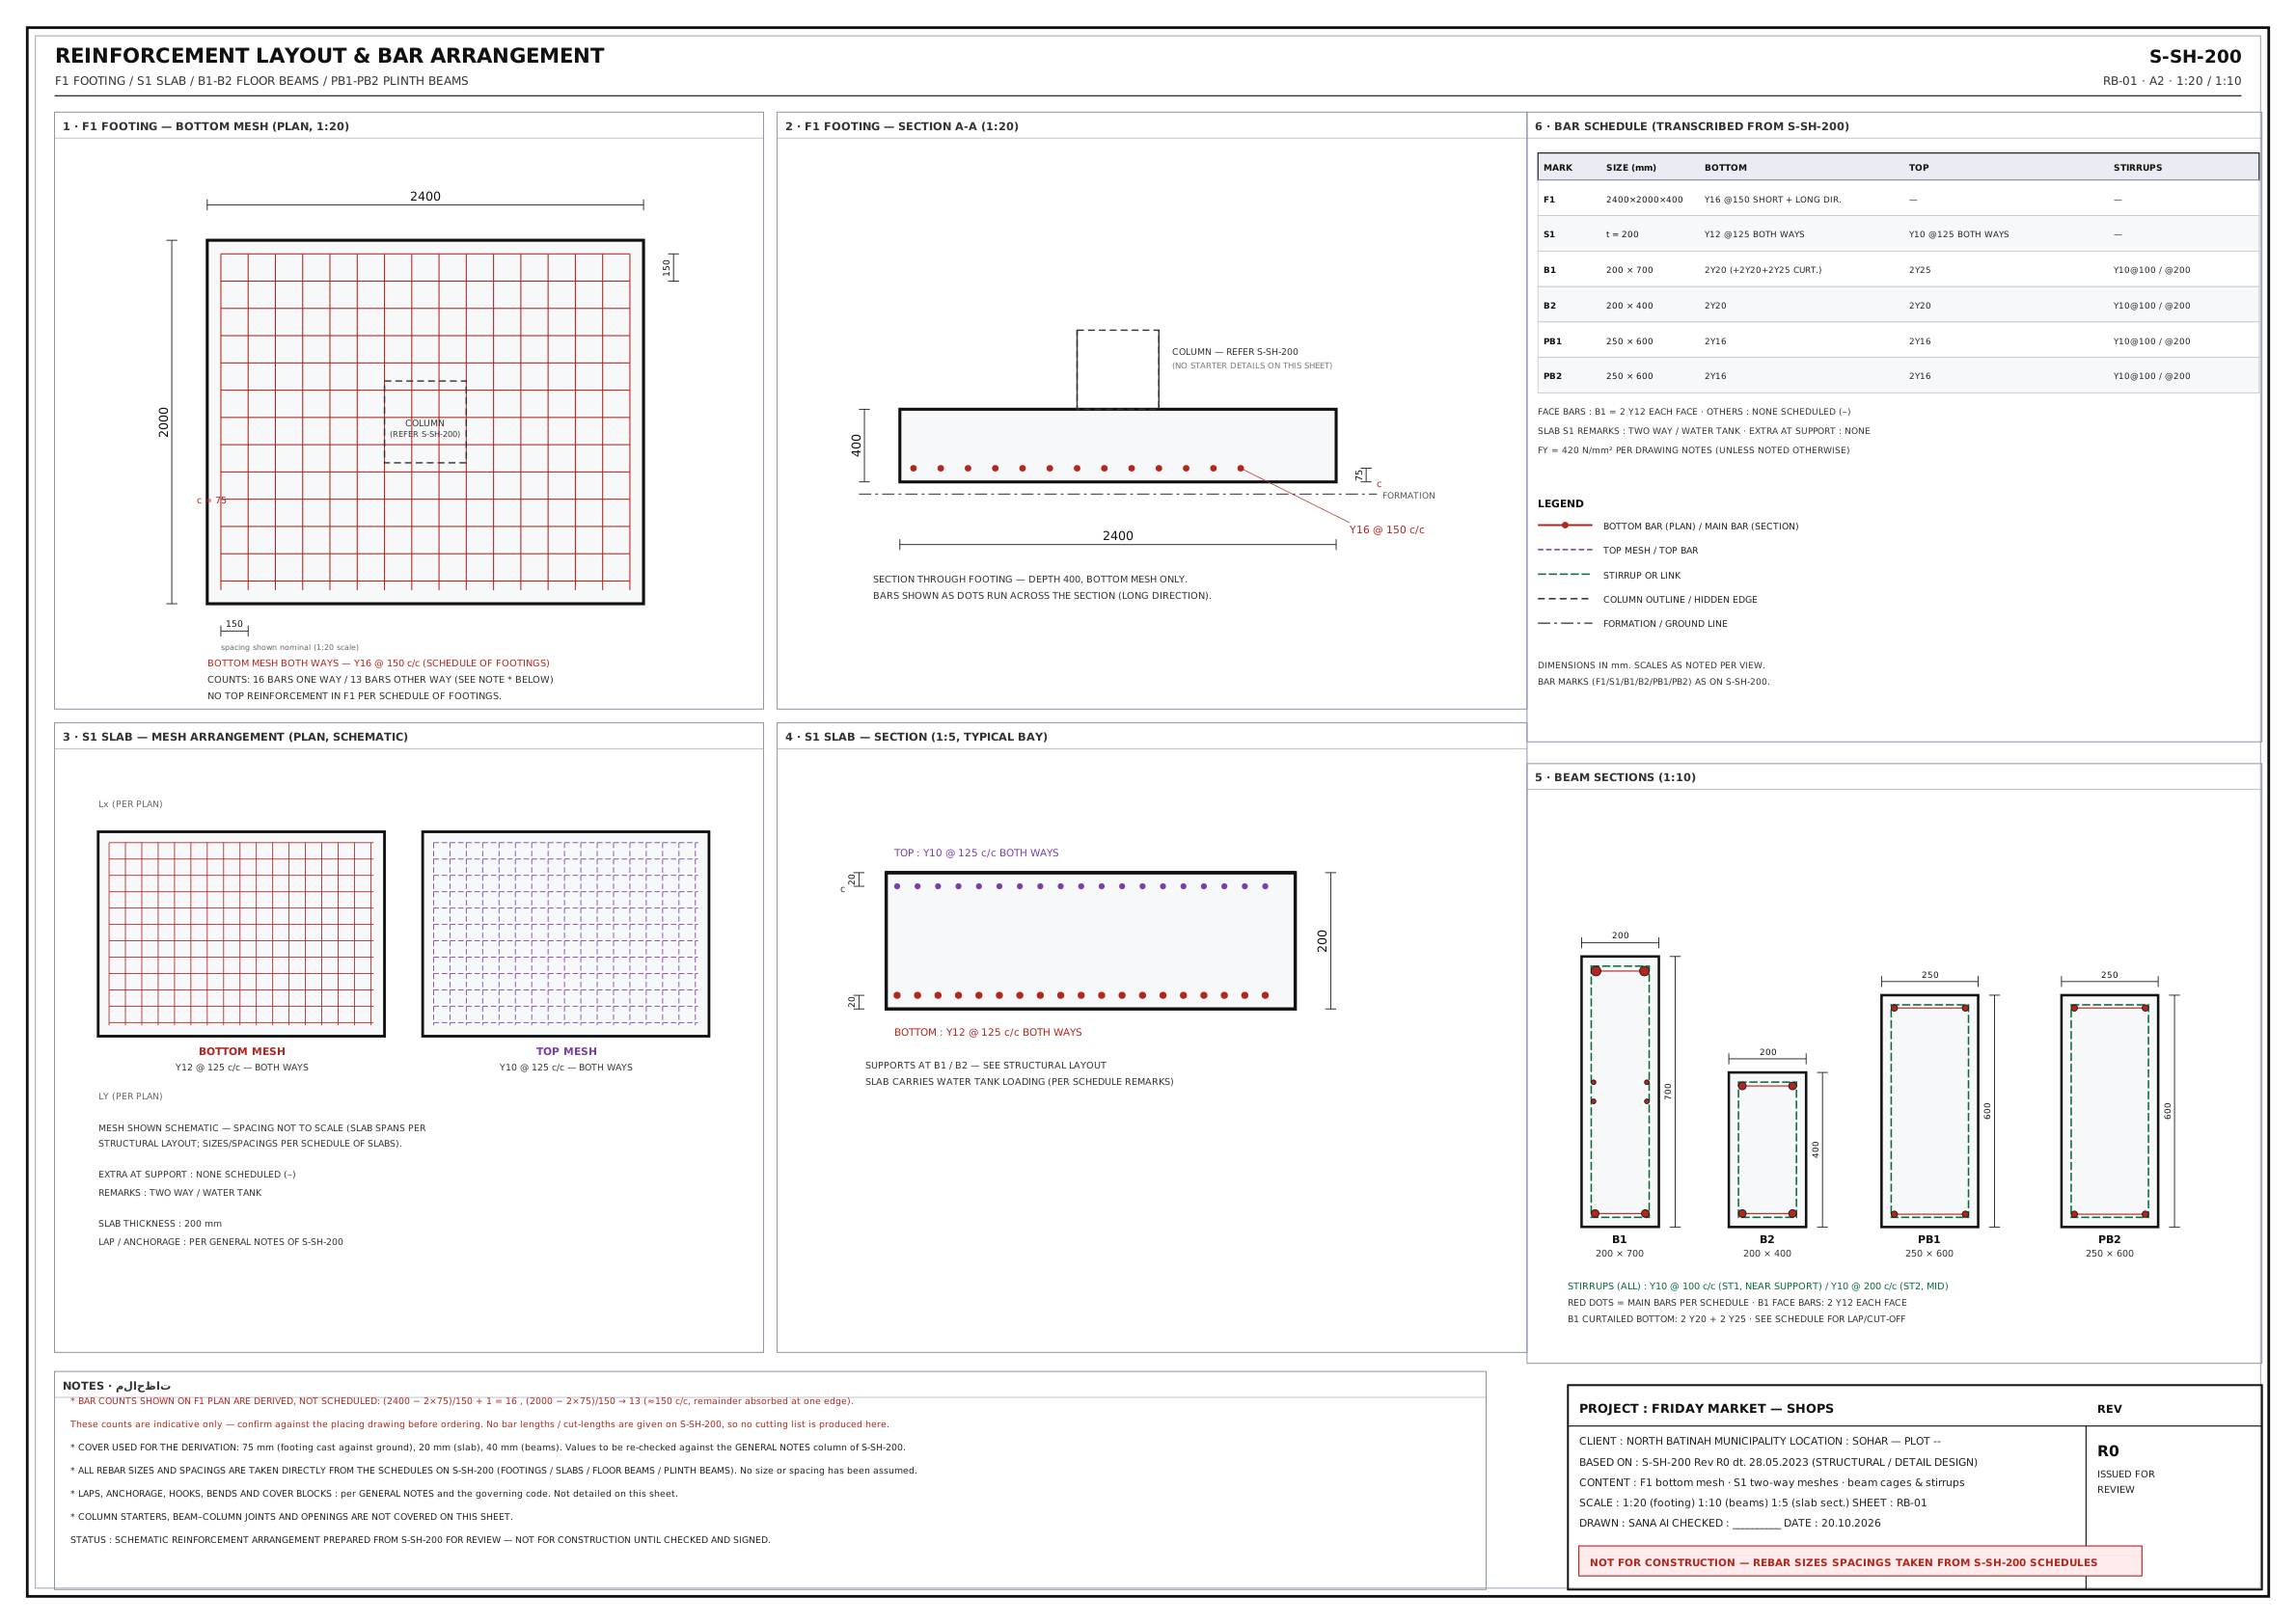Click the purple dashed top mesh legend symbol
This screenshot has height=1624, width=2296.
(x=1565, y=550)
